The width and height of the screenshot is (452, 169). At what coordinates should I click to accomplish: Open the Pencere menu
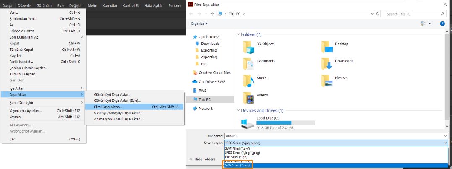click(175, 5)
